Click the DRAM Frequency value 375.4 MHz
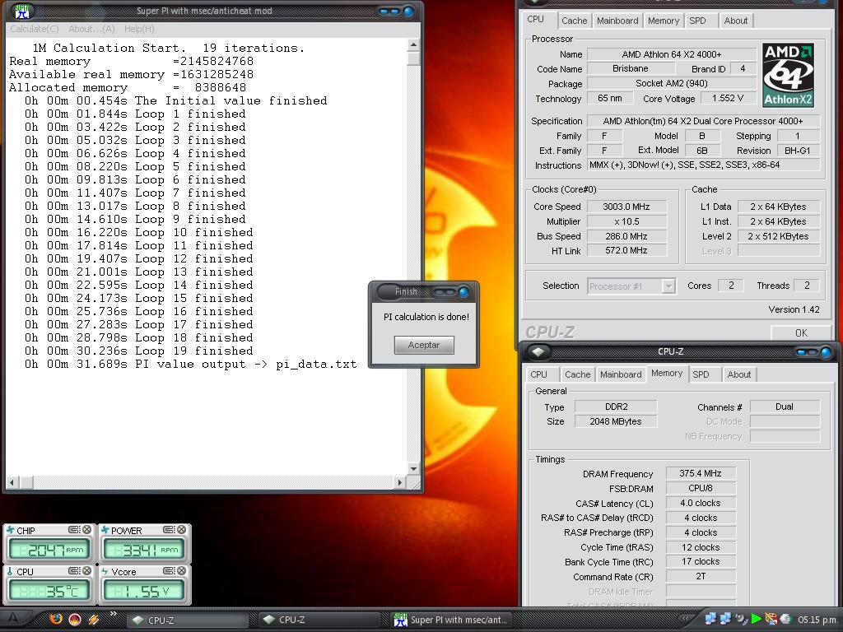 pyautogui.click(x=700, y=473)
